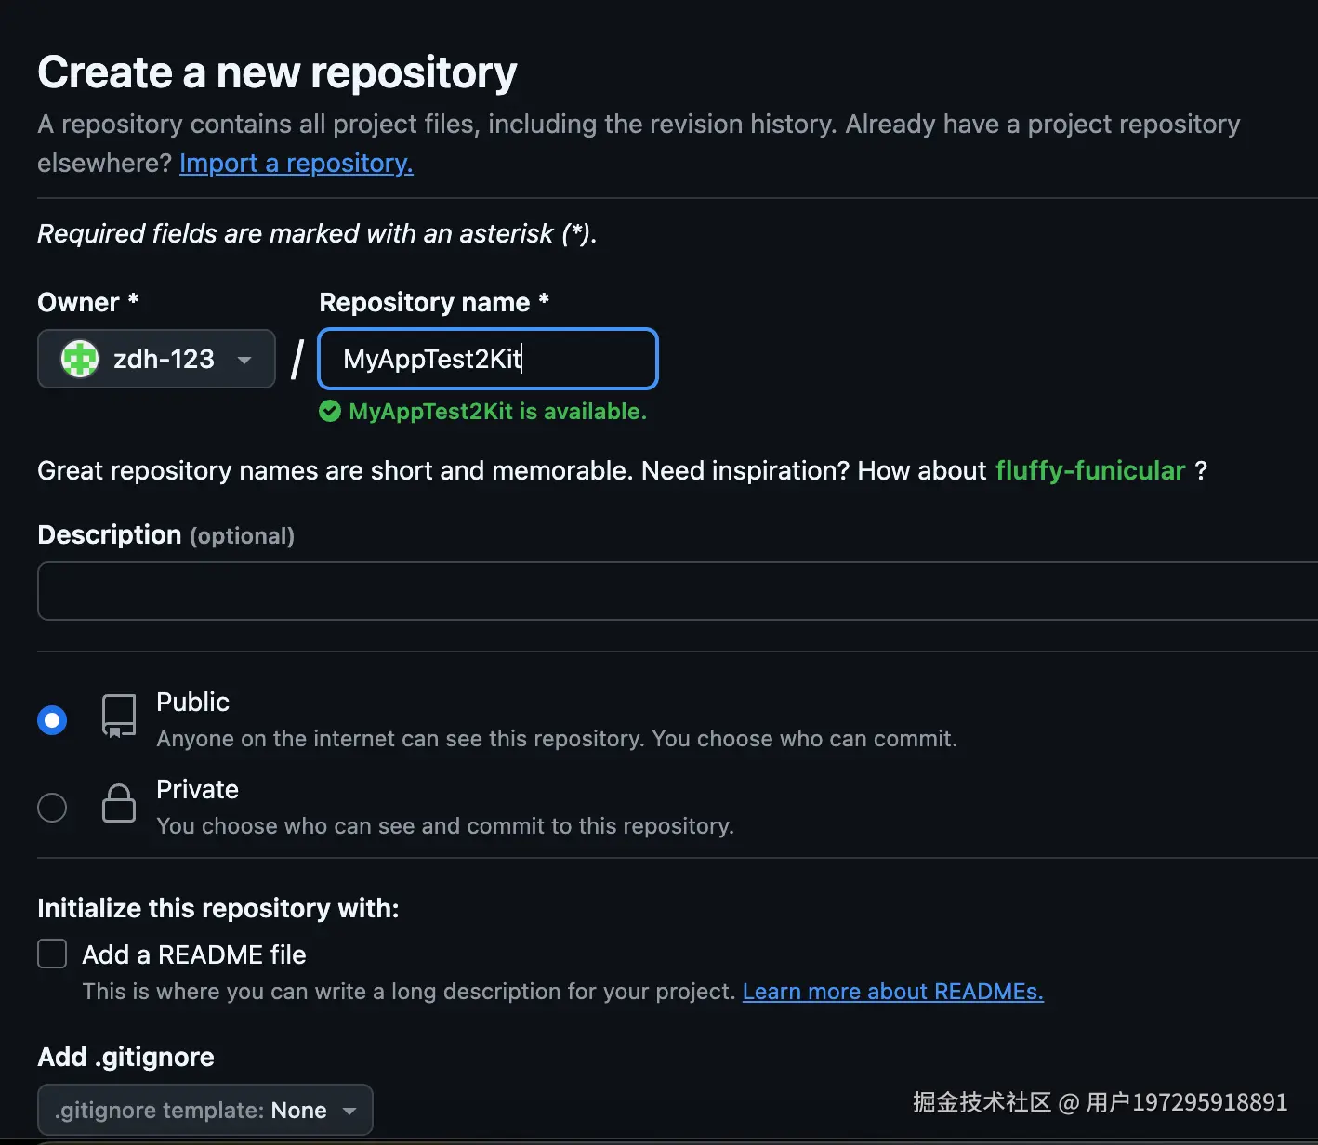
Task: Use the fluffy-funicular name suggestion
Action: 1089,470
